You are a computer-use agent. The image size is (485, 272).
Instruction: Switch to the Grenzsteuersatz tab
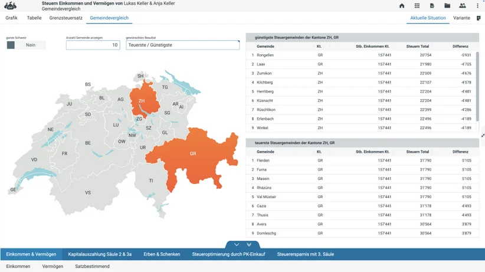tap(66, 18)
